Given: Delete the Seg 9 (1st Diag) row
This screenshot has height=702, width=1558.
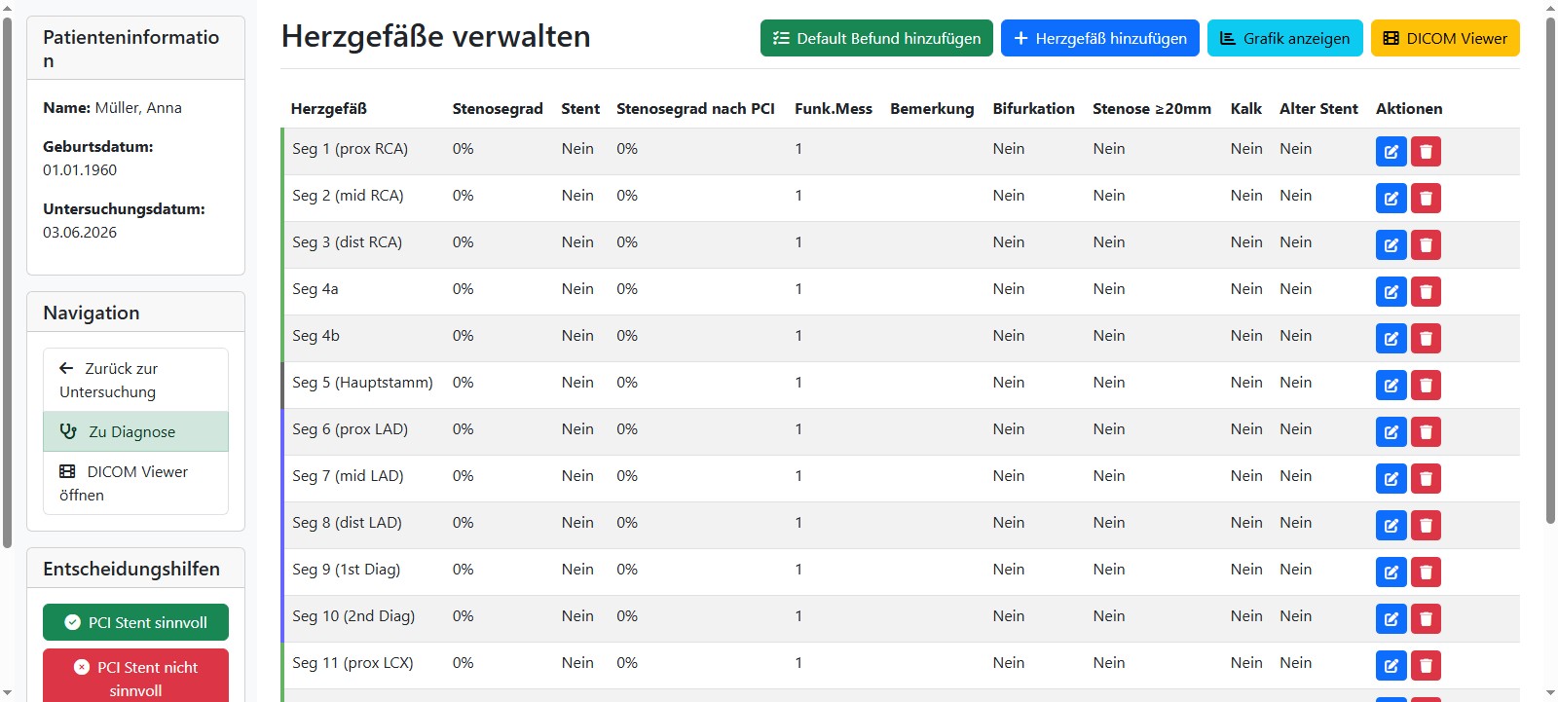Looking at the screenshot, I should [1426, 573].
